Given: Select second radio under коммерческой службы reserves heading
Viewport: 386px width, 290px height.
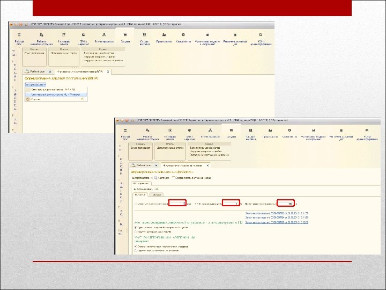Looking at the screenshot, I should click(x=136, y=232).
